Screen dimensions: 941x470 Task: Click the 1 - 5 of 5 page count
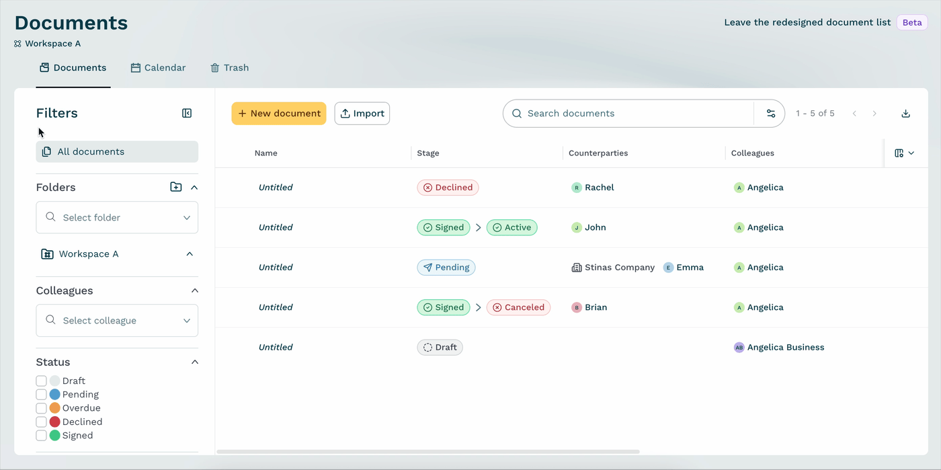[815, 114]
